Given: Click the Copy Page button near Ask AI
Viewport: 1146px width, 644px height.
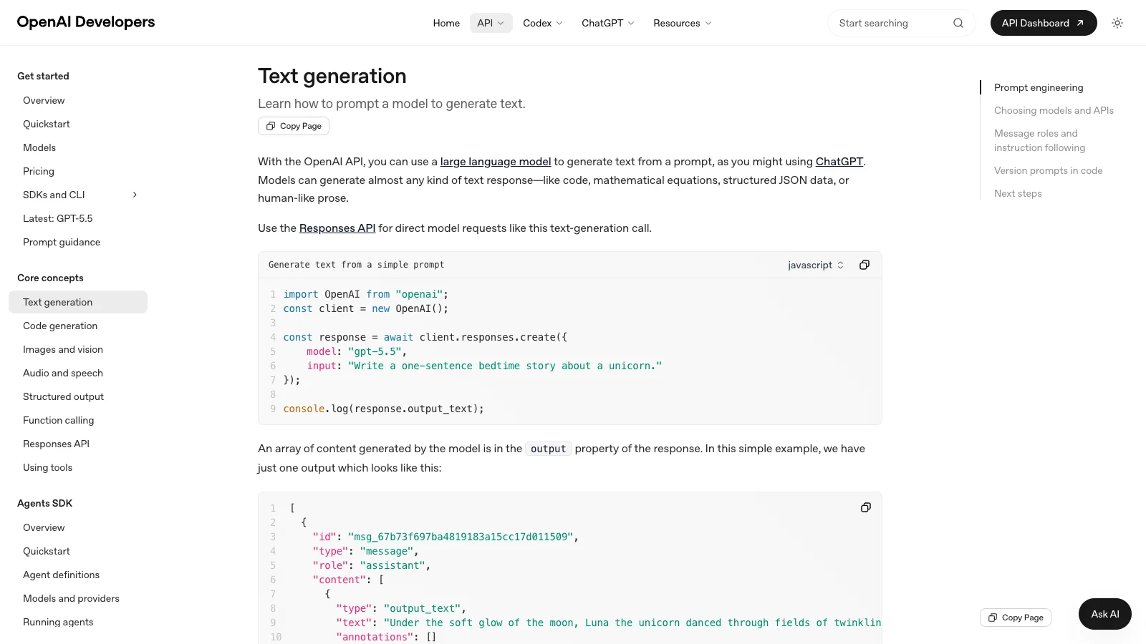Looking at the screenshot, I should 1016,618.
